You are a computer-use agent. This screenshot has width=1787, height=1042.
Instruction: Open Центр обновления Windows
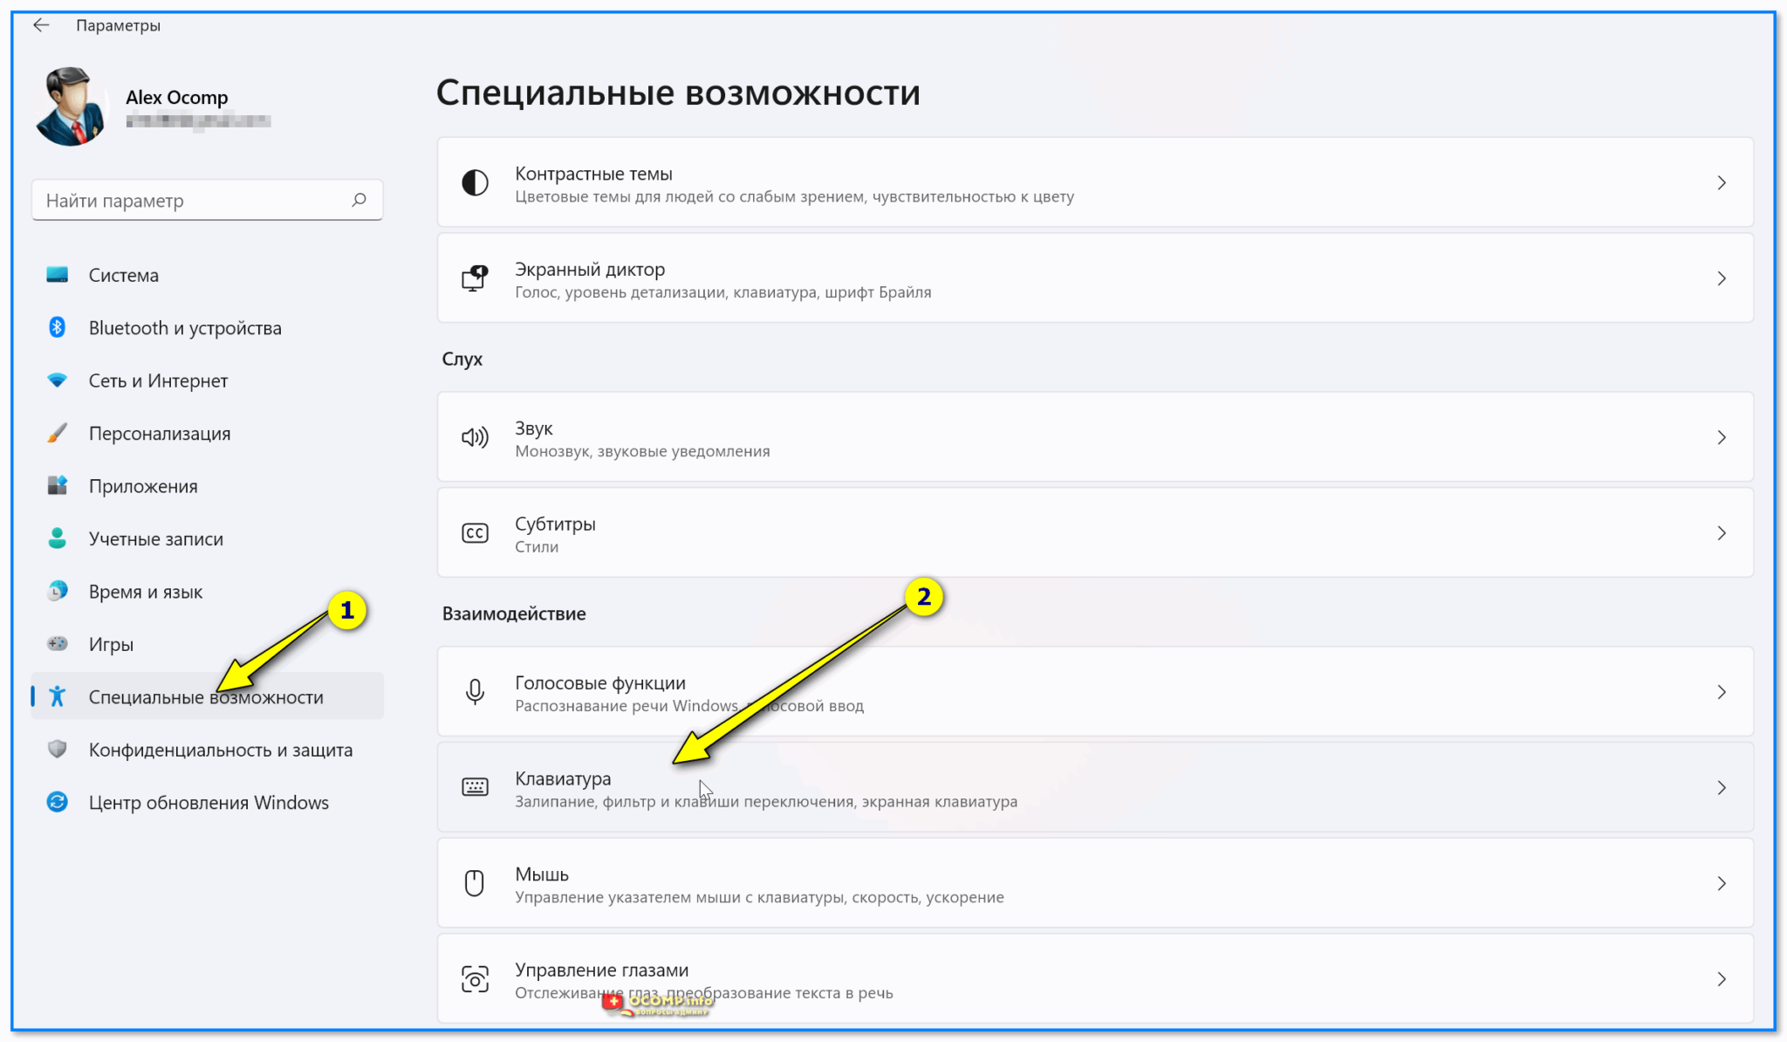tap(207, 802)
